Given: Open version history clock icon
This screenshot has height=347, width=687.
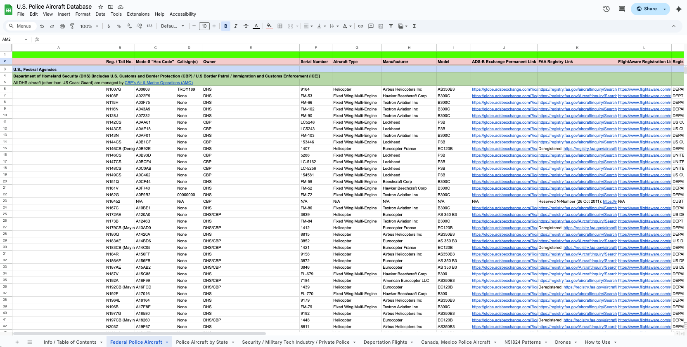Looking at the screenshot, I should [x=606, y=9].
